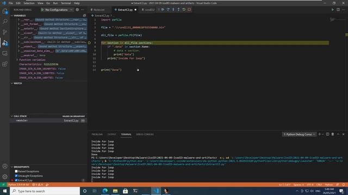Switch to the Problems panel tab
This screenshot has width=348, height=195.
tap(97, 134)
